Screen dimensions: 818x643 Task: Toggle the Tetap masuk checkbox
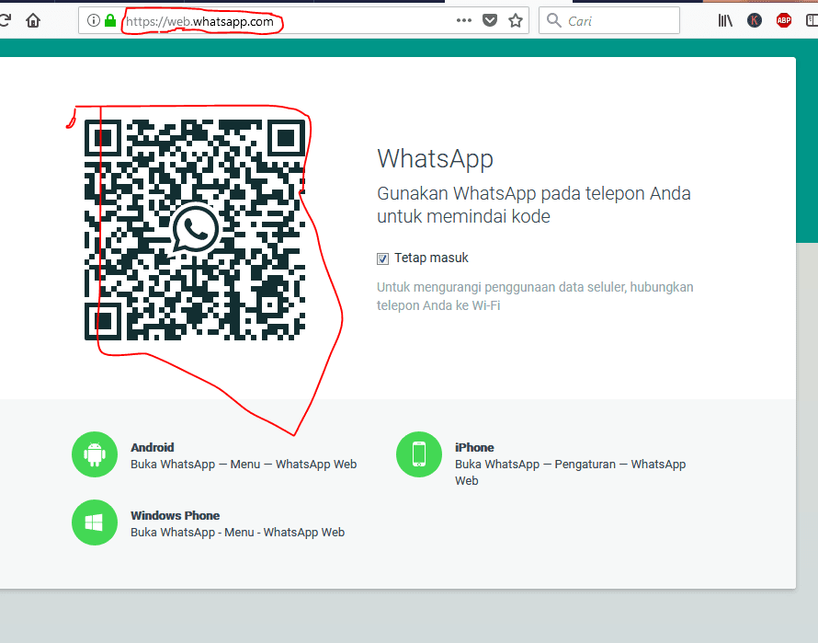pos(382,258)
